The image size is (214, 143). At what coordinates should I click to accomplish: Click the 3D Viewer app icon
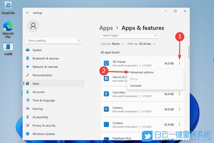tap(106, 63)
